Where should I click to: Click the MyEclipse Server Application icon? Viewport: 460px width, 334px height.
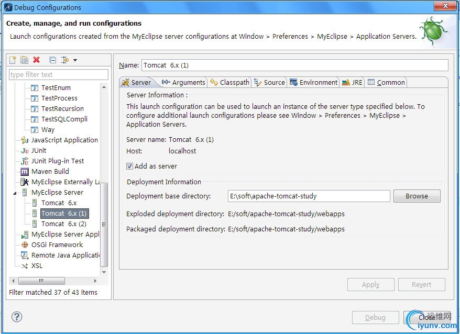tap(25, 235)
